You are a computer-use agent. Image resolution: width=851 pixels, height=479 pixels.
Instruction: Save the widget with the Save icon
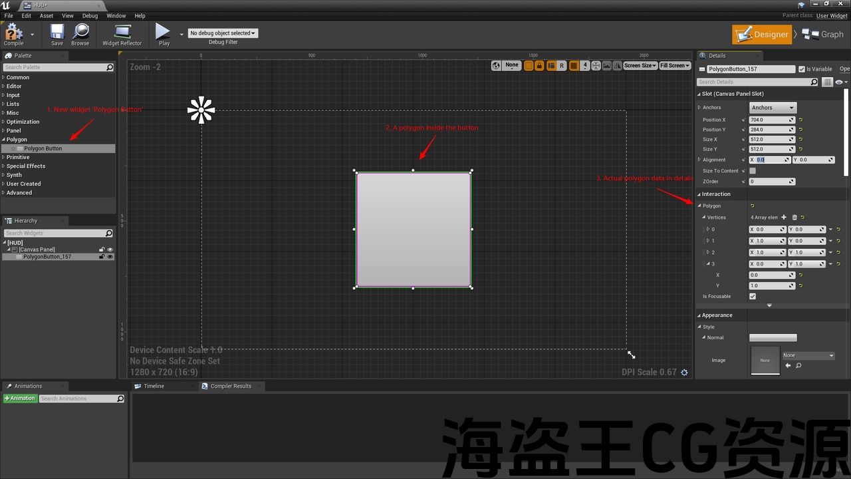tap(57, 33)
